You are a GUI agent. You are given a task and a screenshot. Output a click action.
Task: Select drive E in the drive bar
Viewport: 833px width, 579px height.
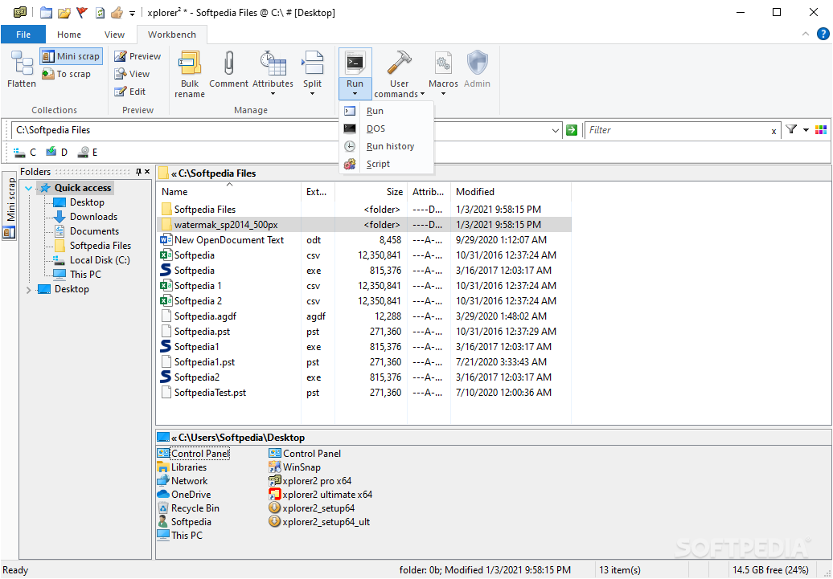point(88,153)
